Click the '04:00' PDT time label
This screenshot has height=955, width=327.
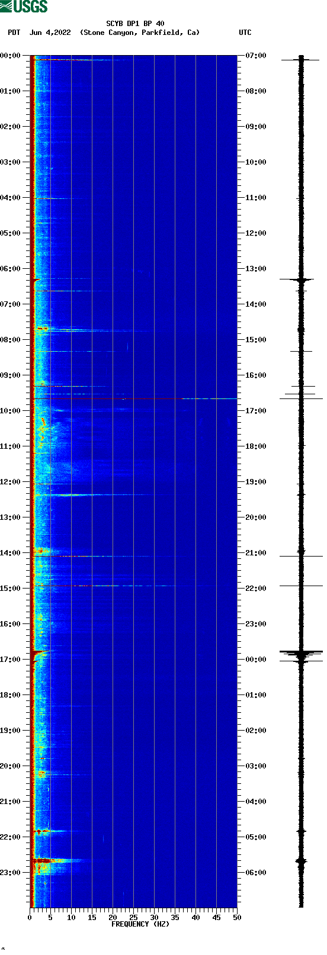(x=11, y=198)
